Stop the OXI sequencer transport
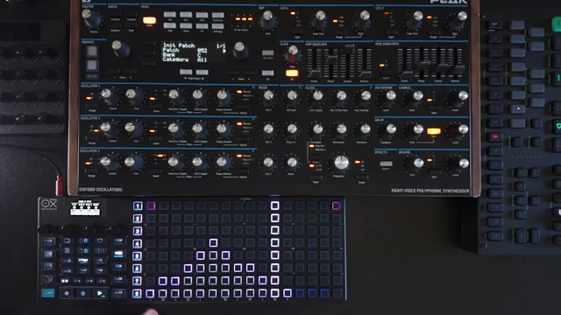This screenshot has height=315, width=561. coord(67,294)
